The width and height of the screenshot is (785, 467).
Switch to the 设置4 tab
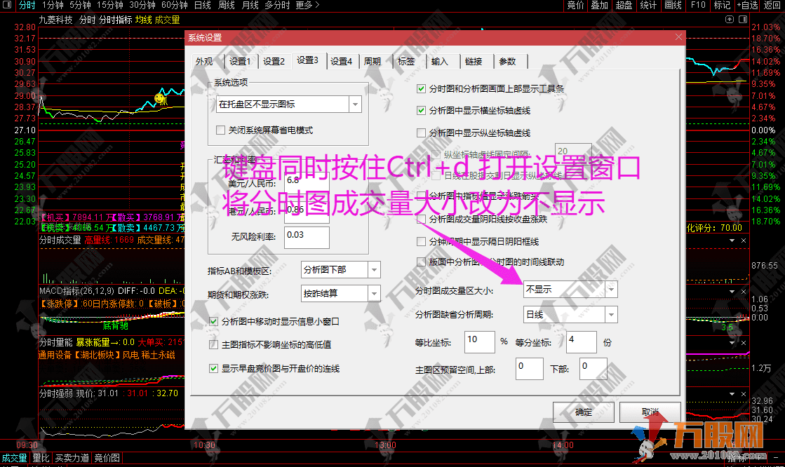(341, 62)
